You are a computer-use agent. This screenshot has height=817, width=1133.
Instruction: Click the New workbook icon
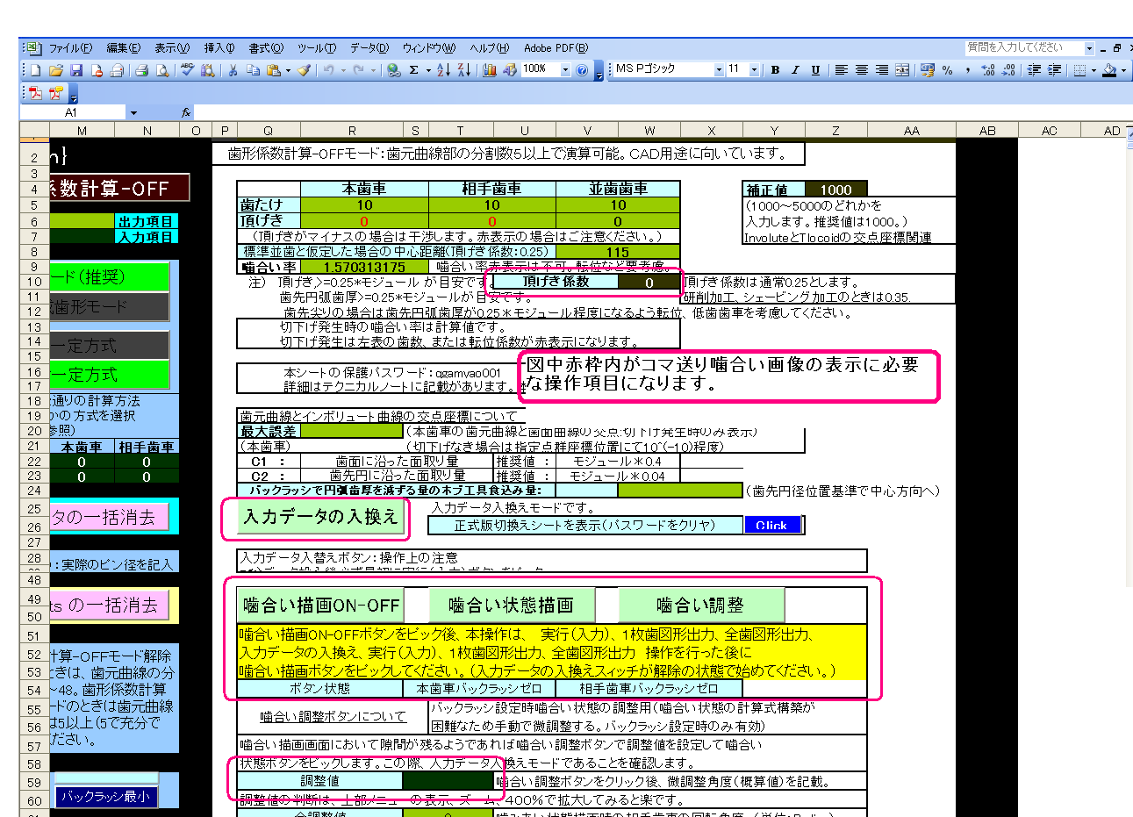35,70
